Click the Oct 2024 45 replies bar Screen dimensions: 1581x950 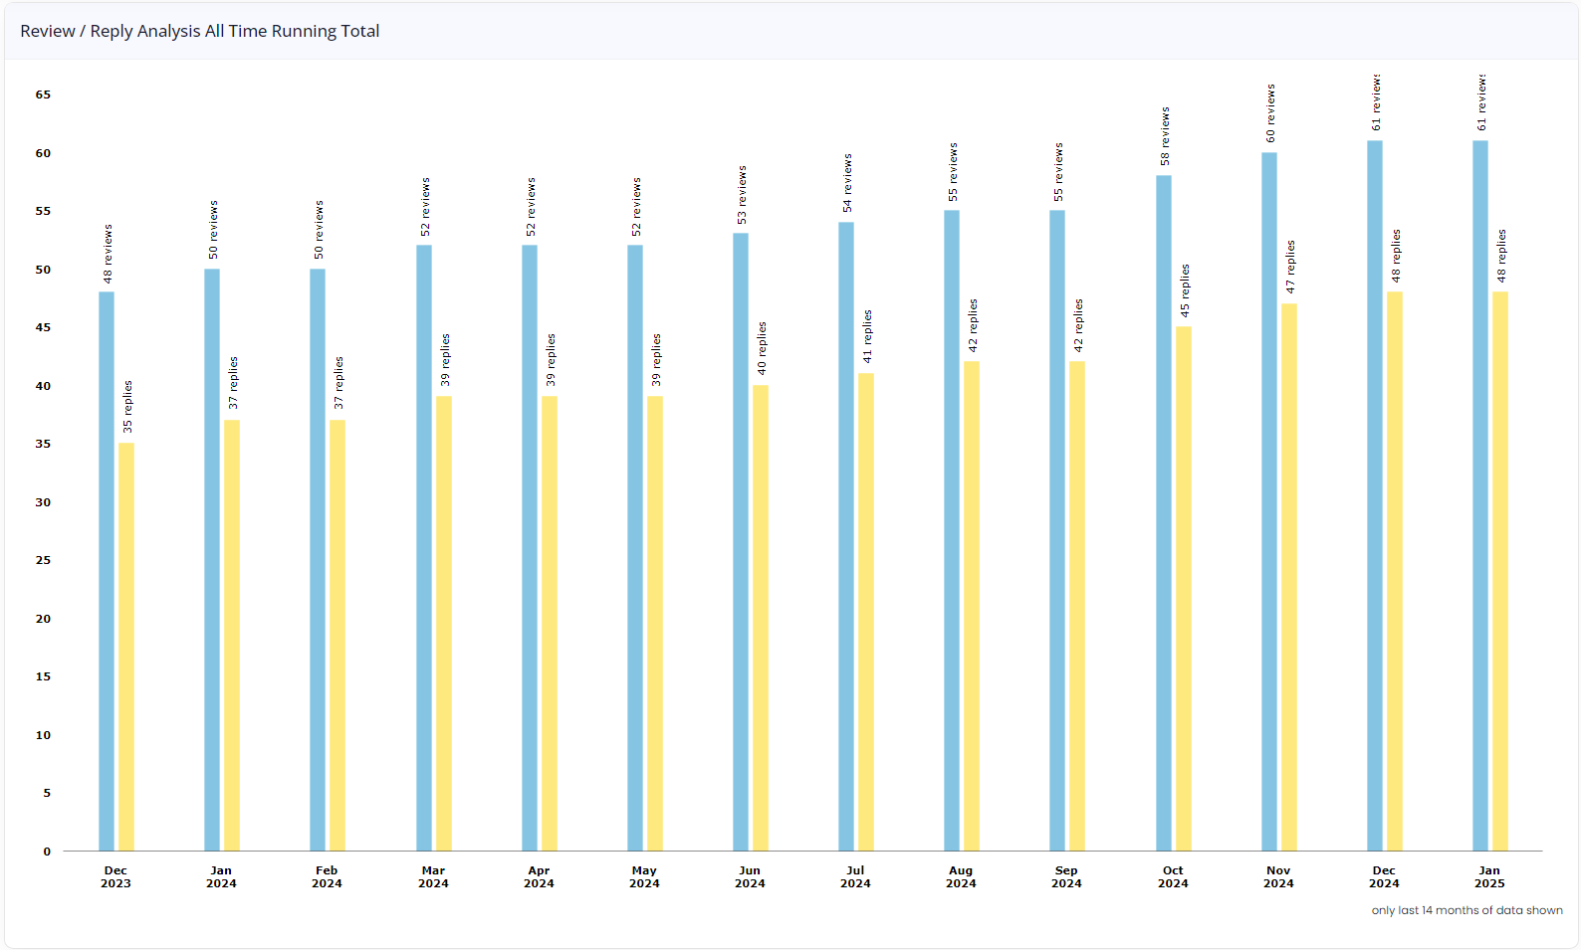(1184, 589)
